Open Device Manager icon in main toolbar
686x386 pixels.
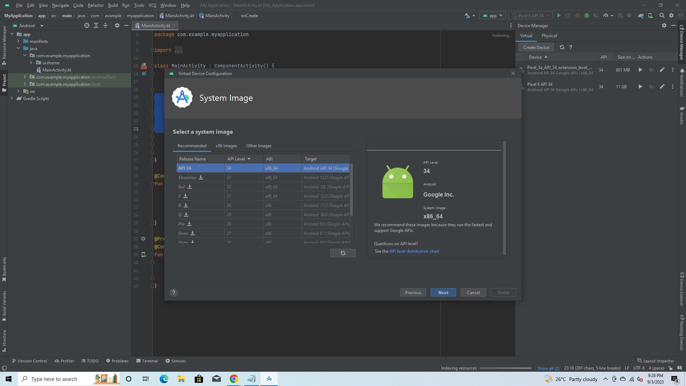point(650,16)
